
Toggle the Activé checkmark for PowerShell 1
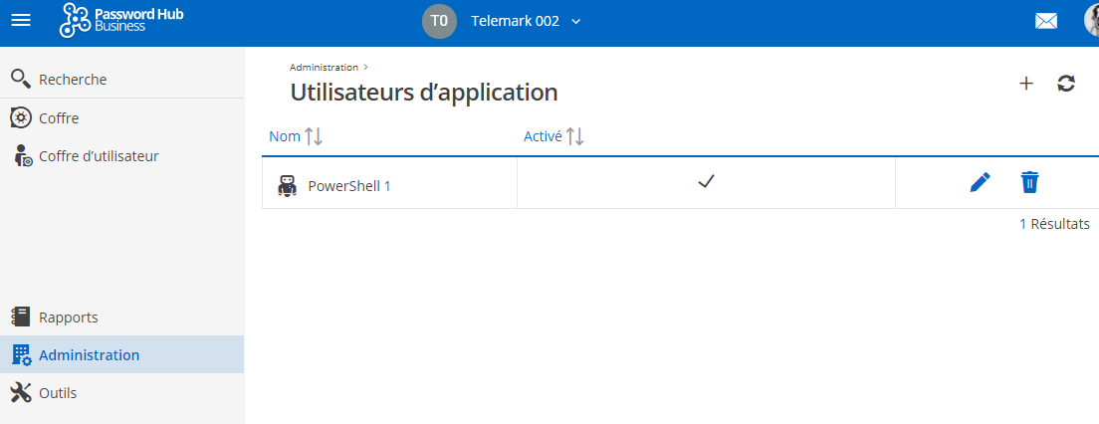707,182
